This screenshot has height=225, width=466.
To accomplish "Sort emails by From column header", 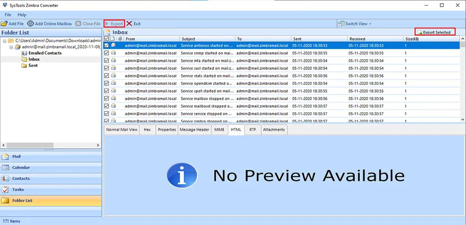I will [x=152, y=39].
